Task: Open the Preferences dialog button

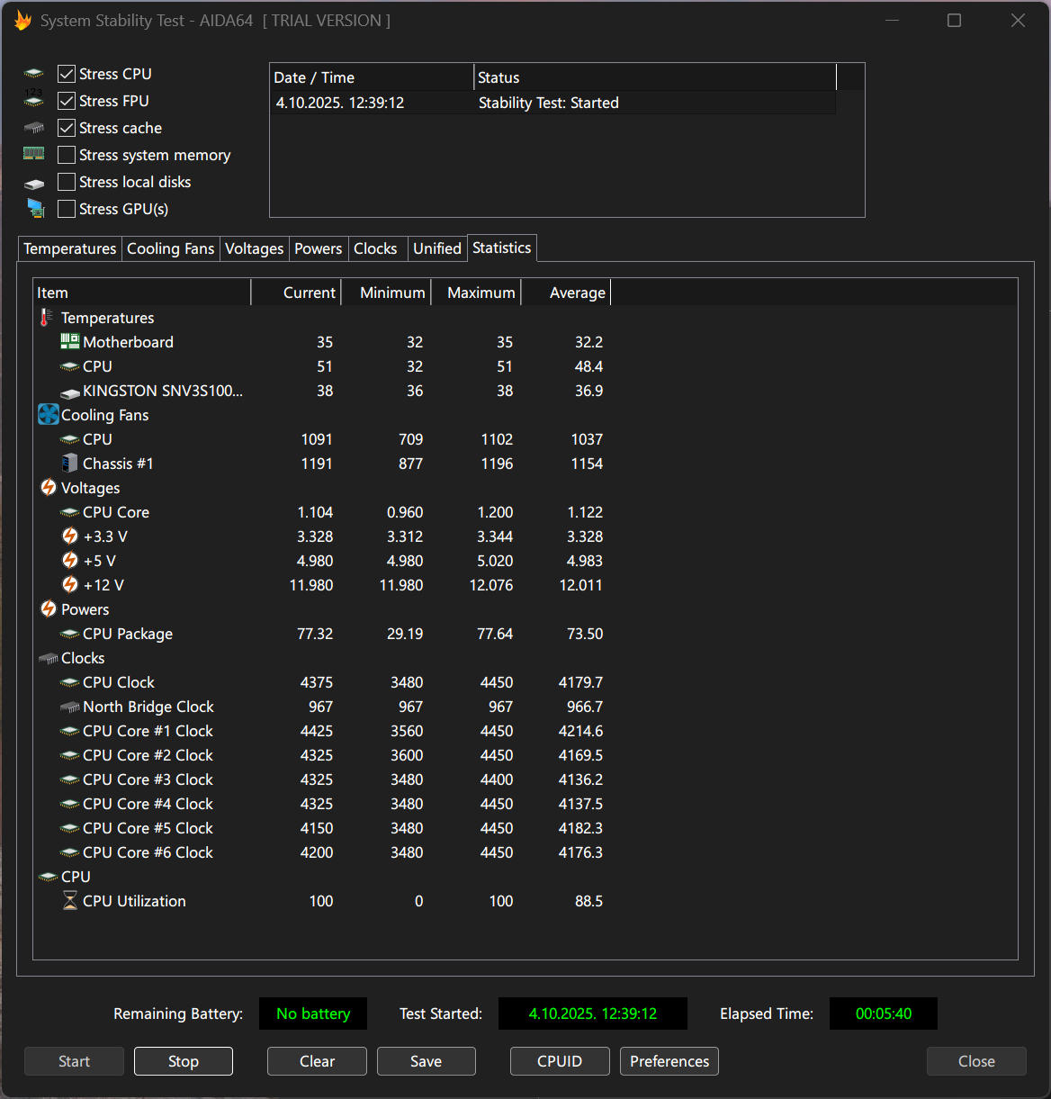Action: tap(669, 1061)
